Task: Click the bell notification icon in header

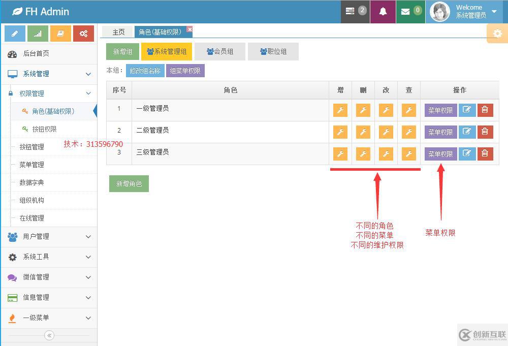Action: click(383, 11)
